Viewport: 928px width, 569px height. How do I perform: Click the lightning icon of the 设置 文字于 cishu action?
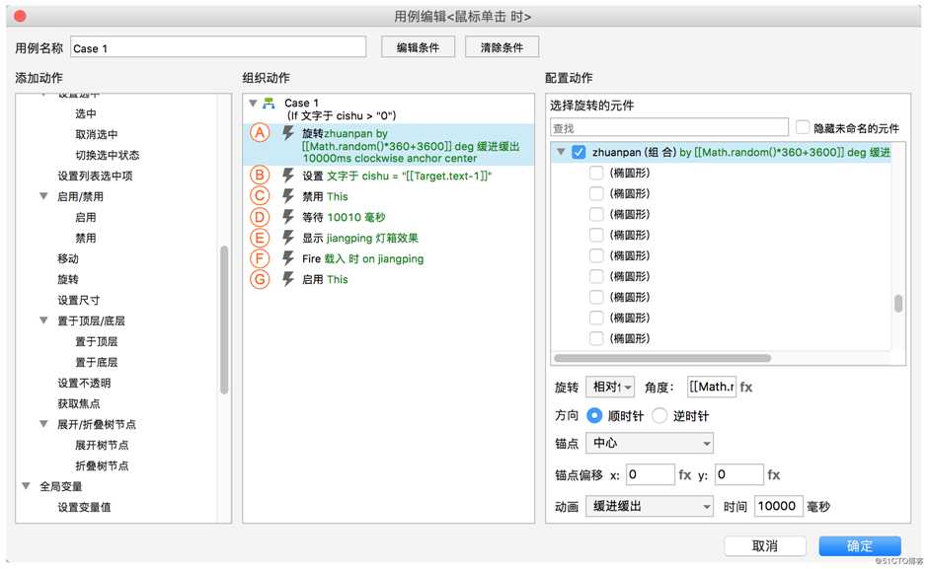288,176
